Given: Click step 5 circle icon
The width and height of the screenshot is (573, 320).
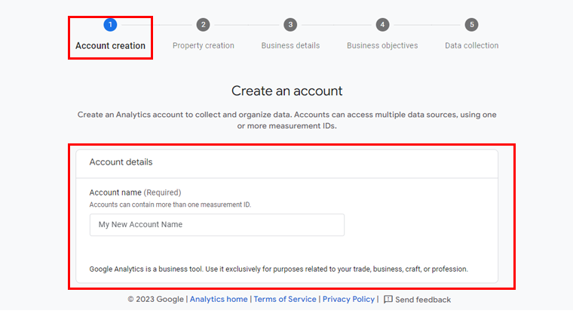Looking at the screenshot, I should [x=472, y=25].
